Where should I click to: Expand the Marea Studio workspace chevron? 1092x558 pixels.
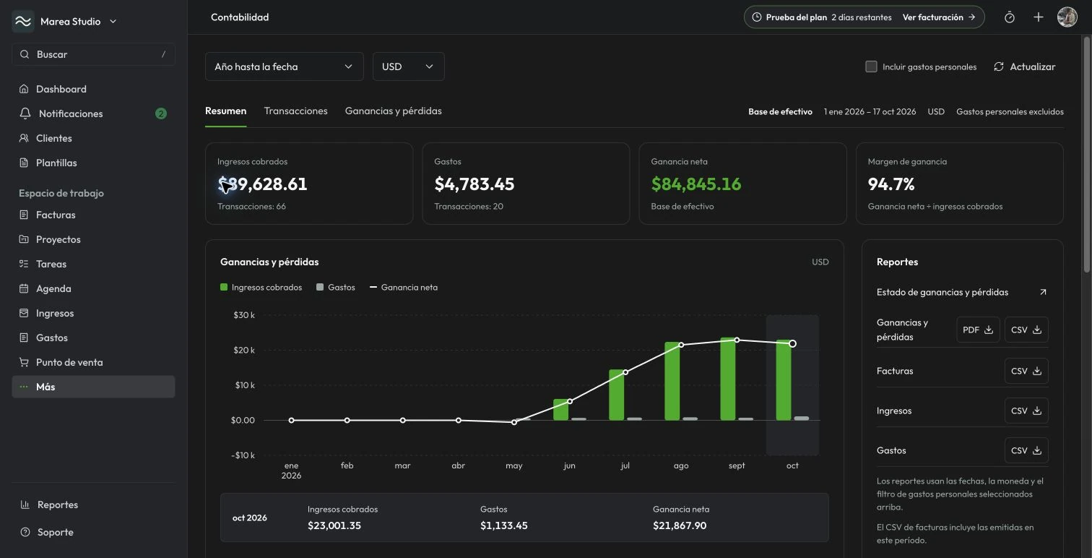pyautogui.click(x=113, y=22)
